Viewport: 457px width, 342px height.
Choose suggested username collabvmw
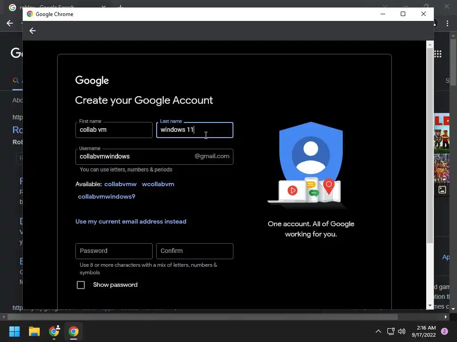[120, 184]
